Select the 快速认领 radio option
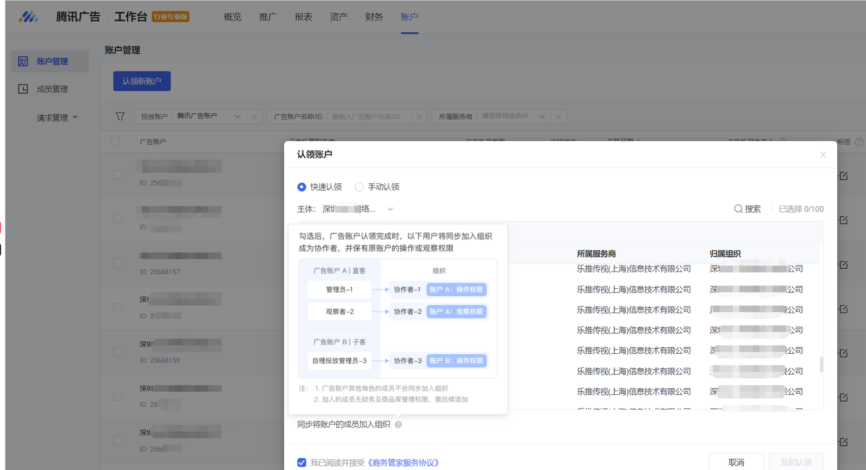The image size is (866, 470). pos(301,187)
